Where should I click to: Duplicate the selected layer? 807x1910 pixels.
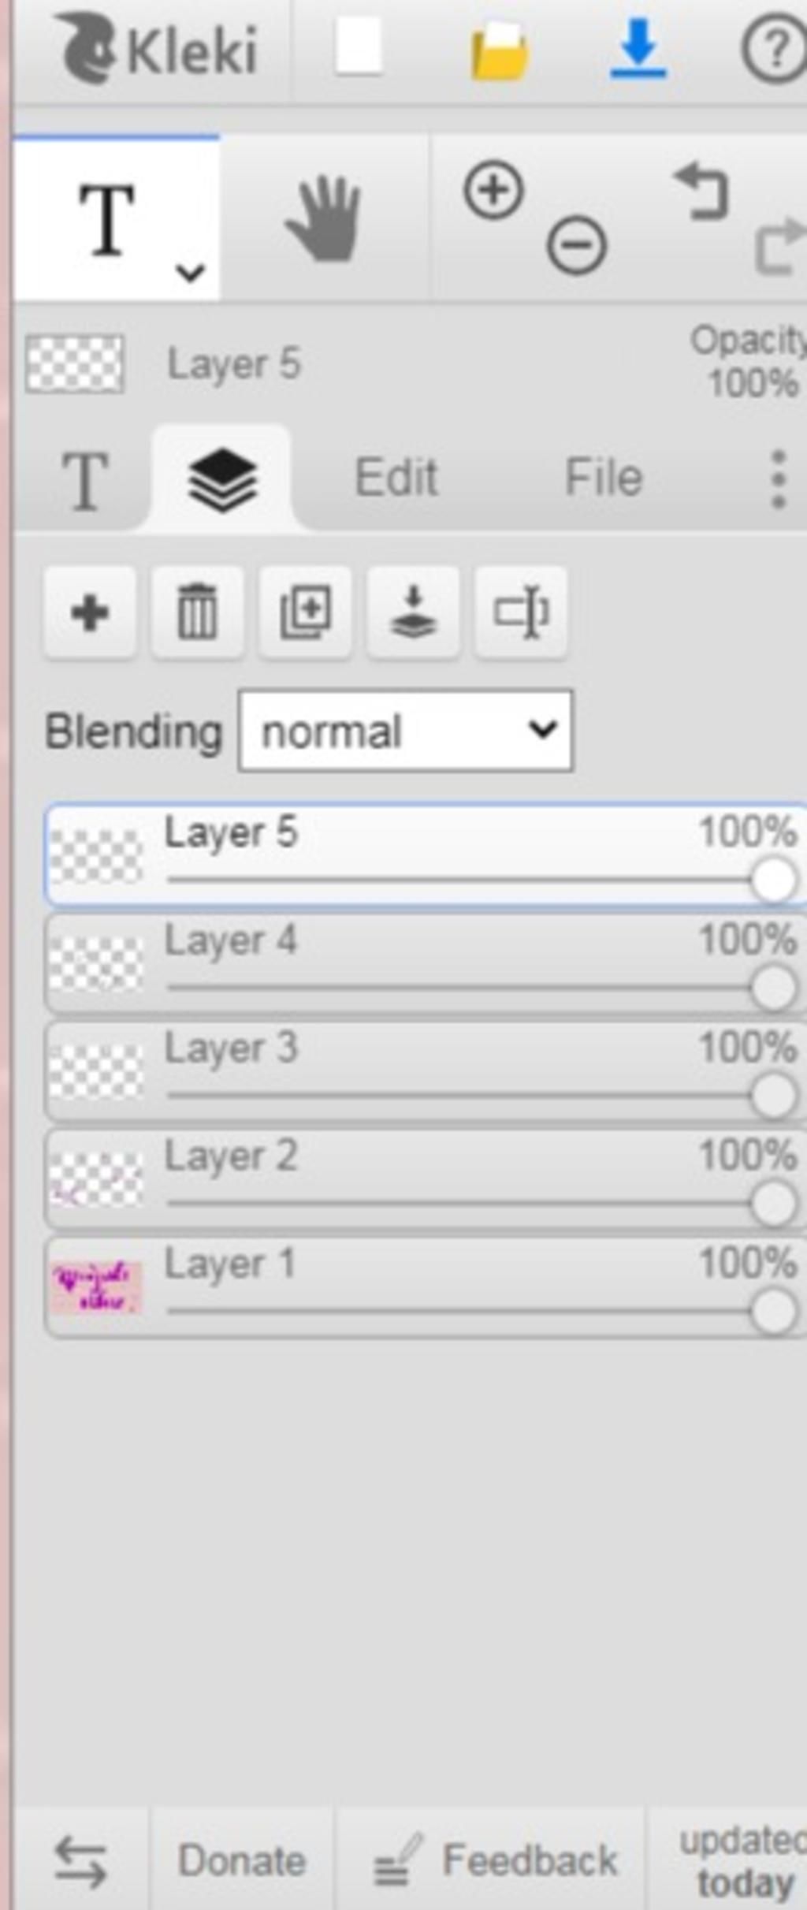pos(305,612)
